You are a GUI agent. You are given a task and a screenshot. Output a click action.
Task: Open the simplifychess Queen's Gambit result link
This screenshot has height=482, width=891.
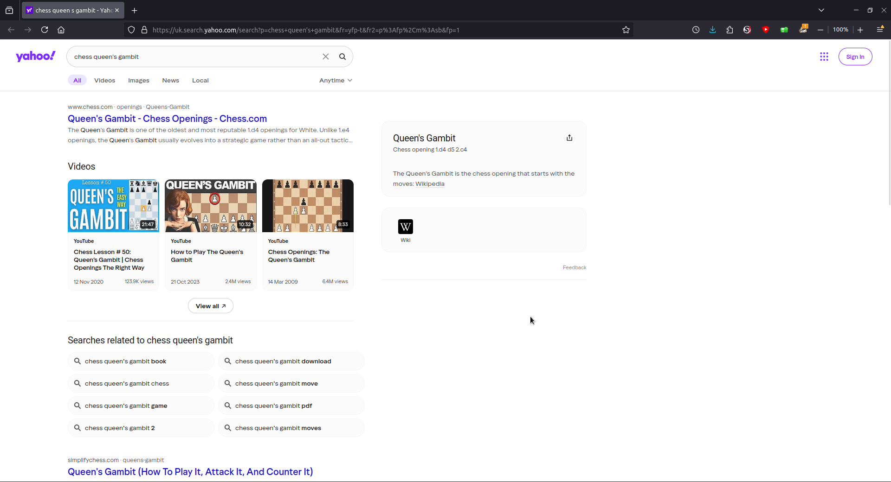[190, 472]
